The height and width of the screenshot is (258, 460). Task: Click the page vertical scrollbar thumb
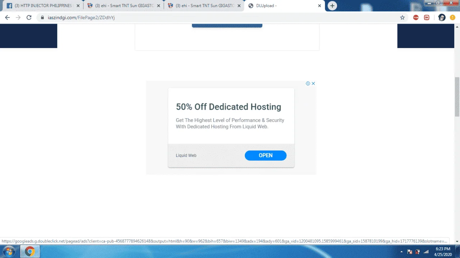pyautogui.click(x=457, y=97)
